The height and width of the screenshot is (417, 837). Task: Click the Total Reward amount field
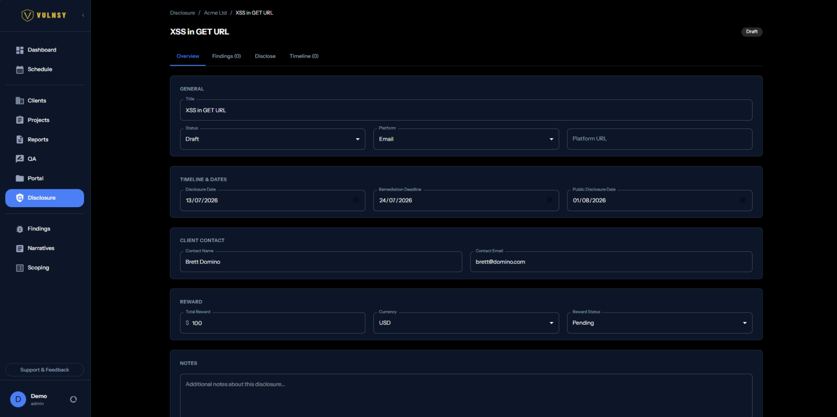tap(272, 323)
